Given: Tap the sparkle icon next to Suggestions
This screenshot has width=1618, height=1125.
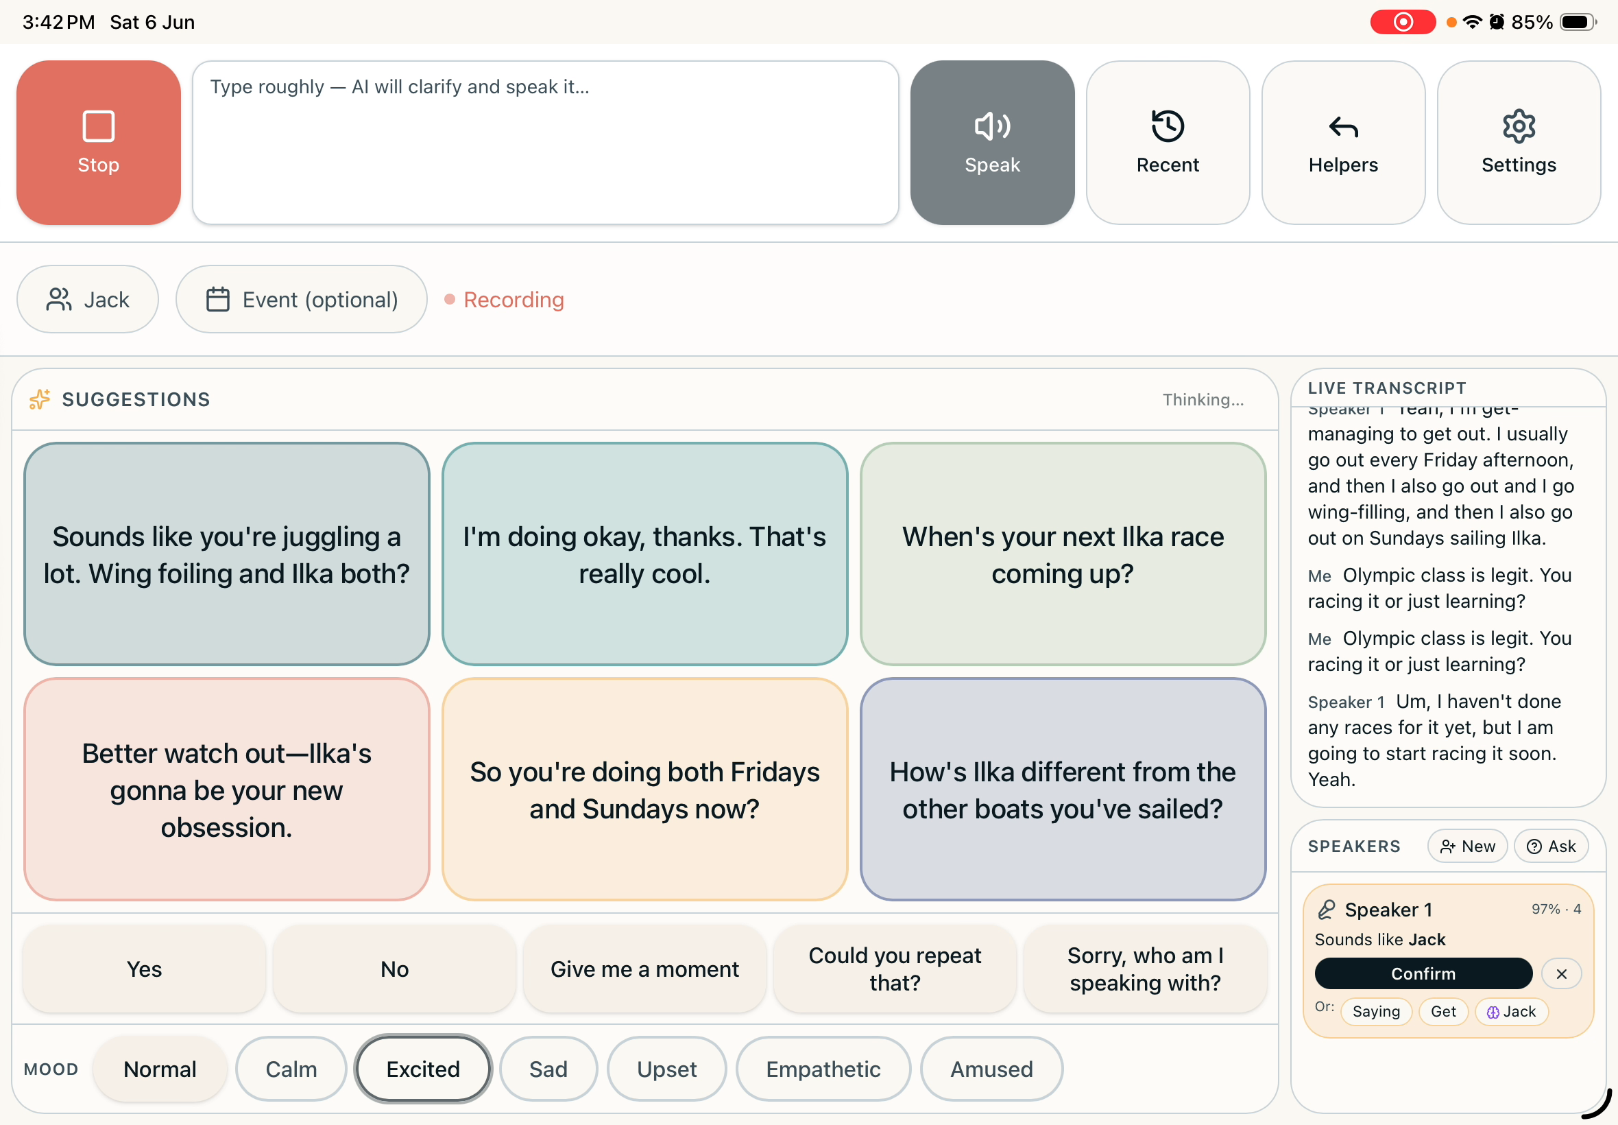Looking at the screenshot, I should (40, 399).
